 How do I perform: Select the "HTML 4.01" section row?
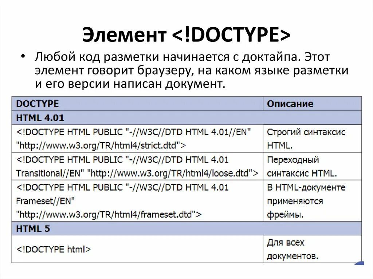pos(187,117)
